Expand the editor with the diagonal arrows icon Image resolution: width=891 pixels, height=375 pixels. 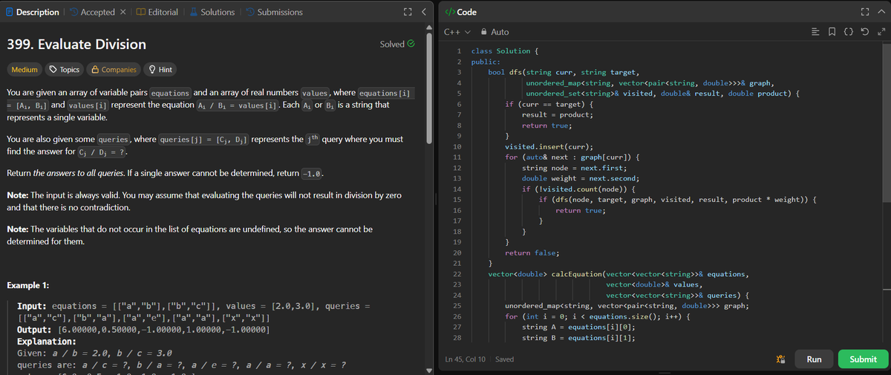880,32
